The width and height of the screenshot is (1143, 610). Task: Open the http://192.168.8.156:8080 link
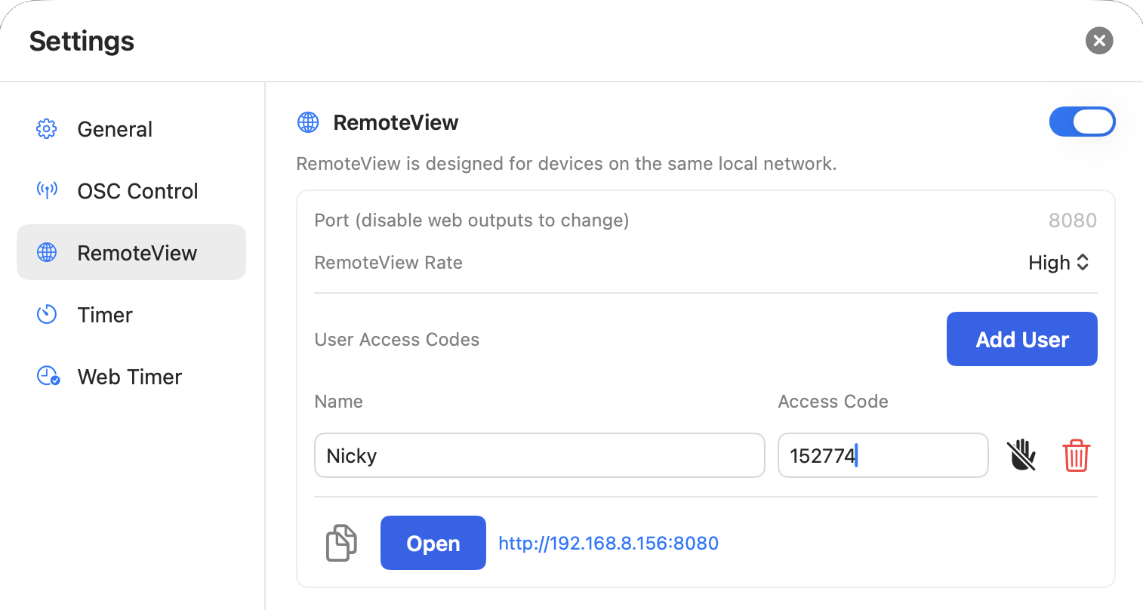(x=608, y=544)
